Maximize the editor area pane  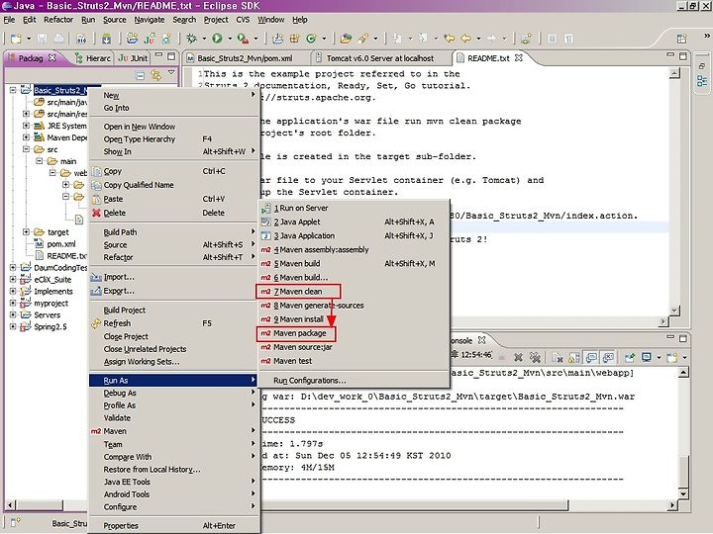[682, 55]
